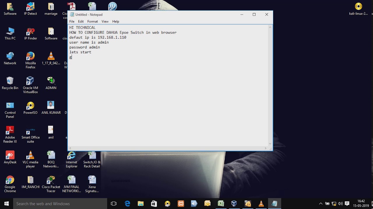
Task: Click Notepad title bar icon
Action: point(72,15)
